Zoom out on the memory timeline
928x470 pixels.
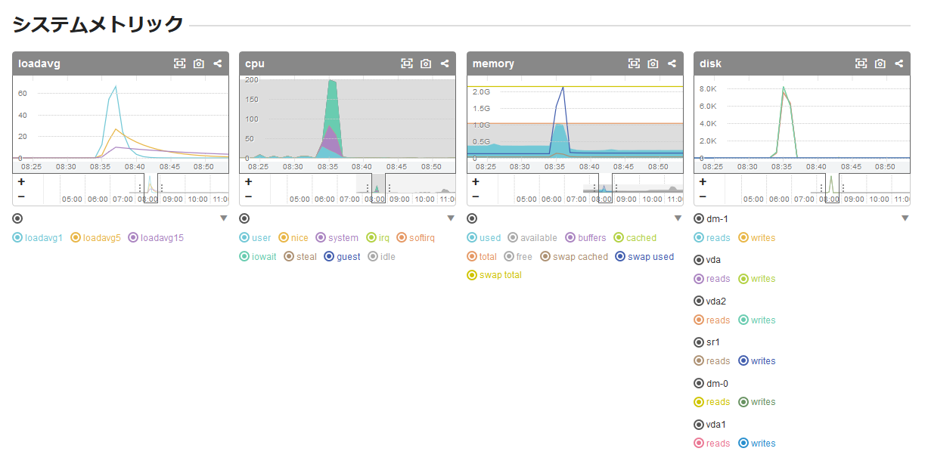coord(475,197)
